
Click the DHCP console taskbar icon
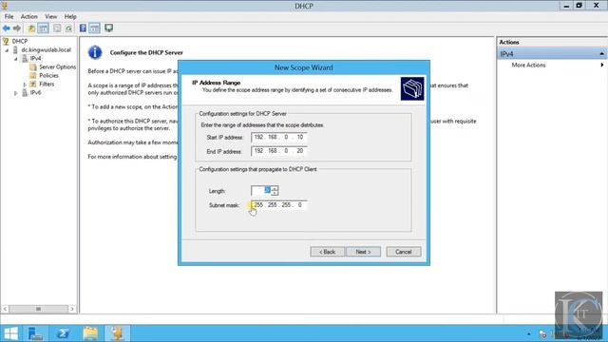(x=118, y=333)
